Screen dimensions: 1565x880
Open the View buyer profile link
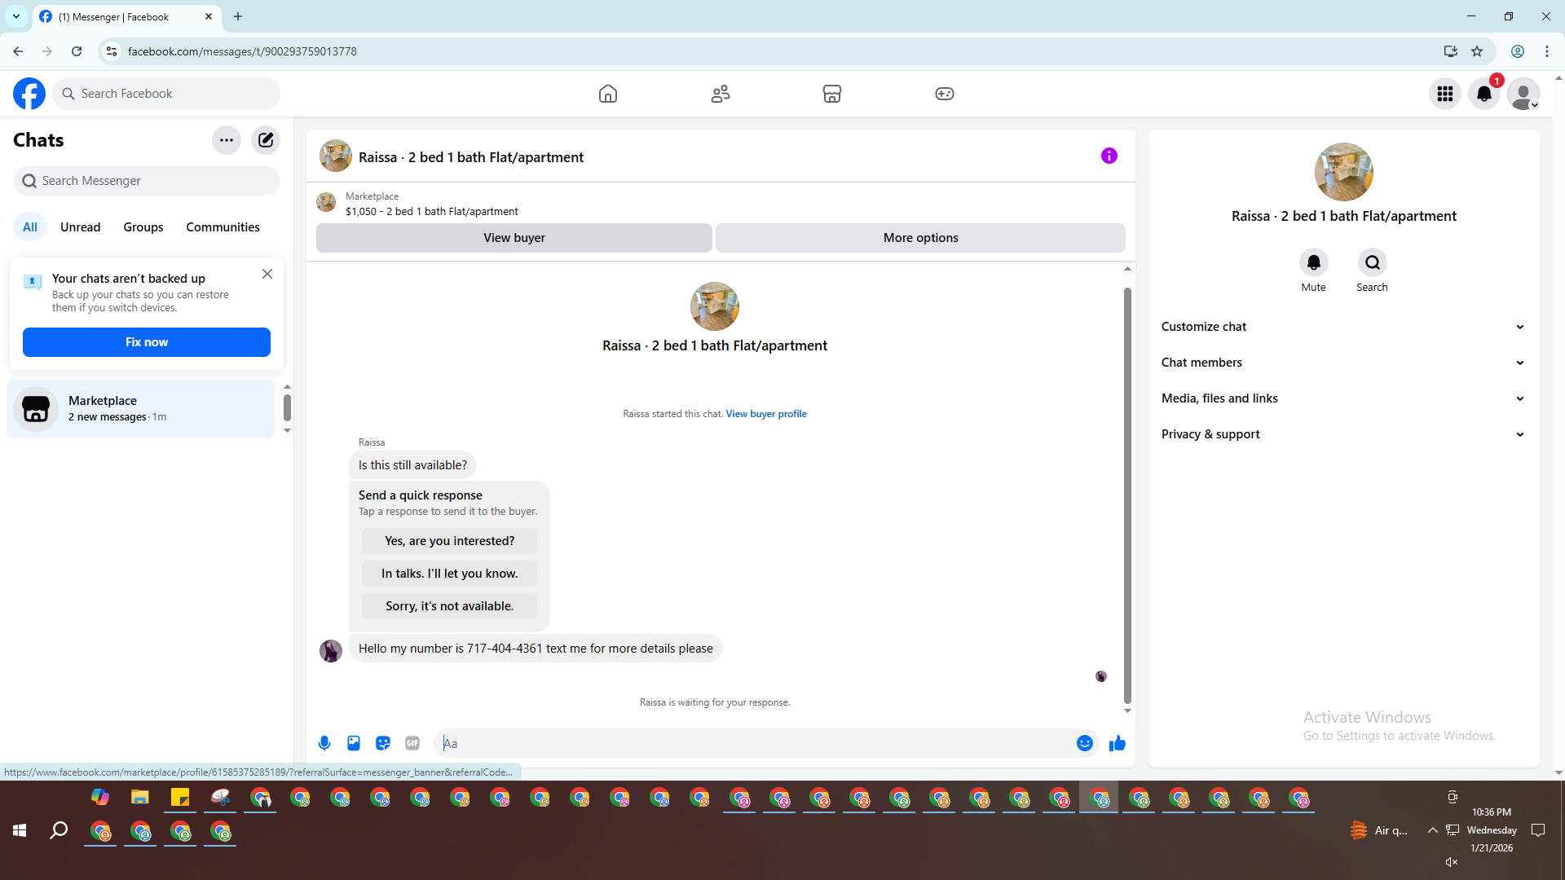click(765, 414)
